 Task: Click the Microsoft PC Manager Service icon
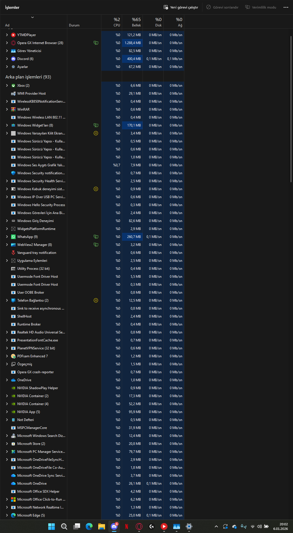(x=13, y=452)
